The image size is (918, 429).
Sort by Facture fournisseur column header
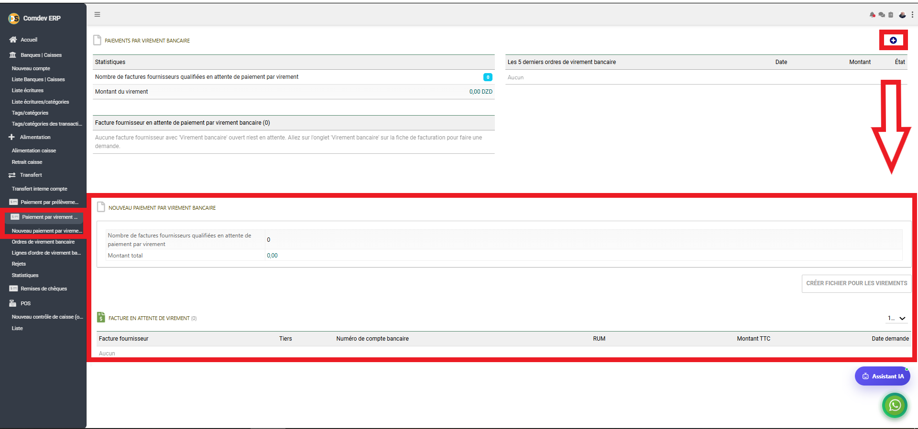click(x=123, y=339)
